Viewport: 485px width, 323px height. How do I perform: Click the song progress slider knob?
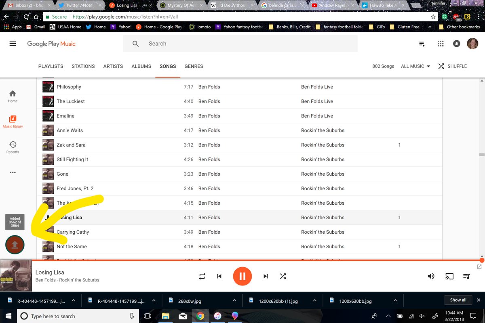(482, 260)
